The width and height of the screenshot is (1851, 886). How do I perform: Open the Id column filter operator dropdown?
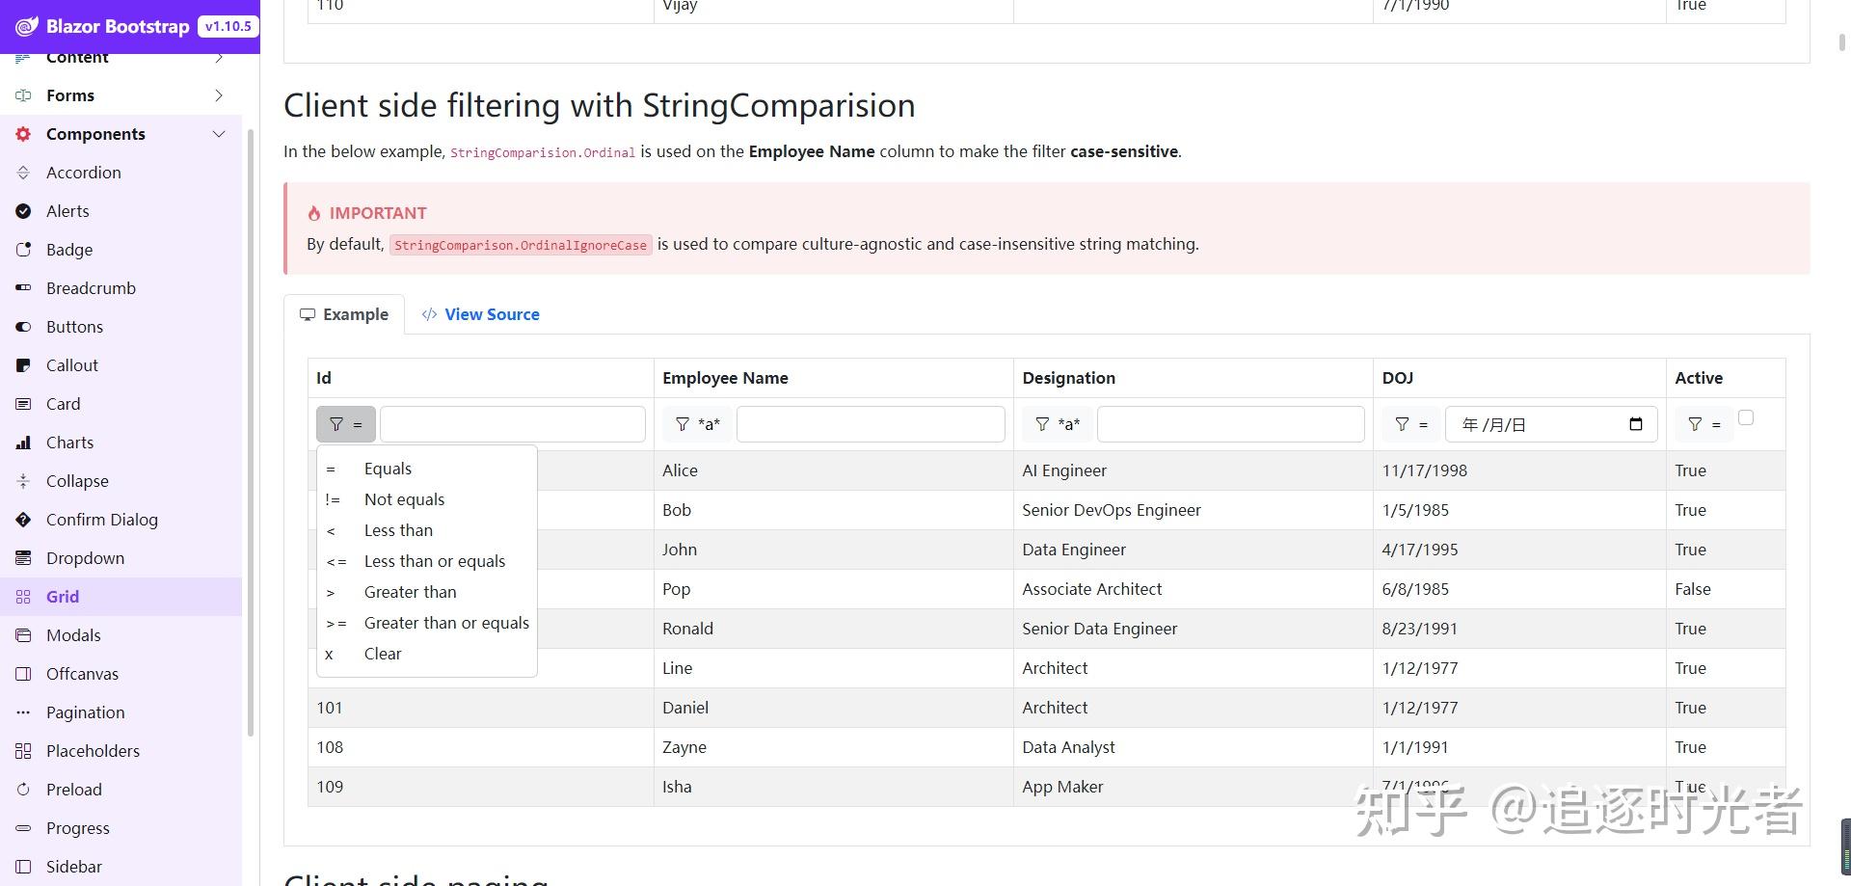345,424
